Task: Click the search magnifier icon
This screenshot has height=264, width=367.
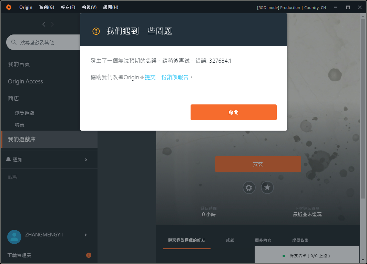Action: coord(14,42)
